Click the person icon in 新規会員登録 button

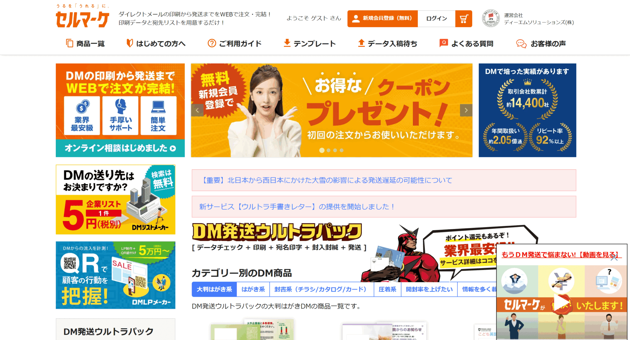pyautogui.click(x=356, y=19)
